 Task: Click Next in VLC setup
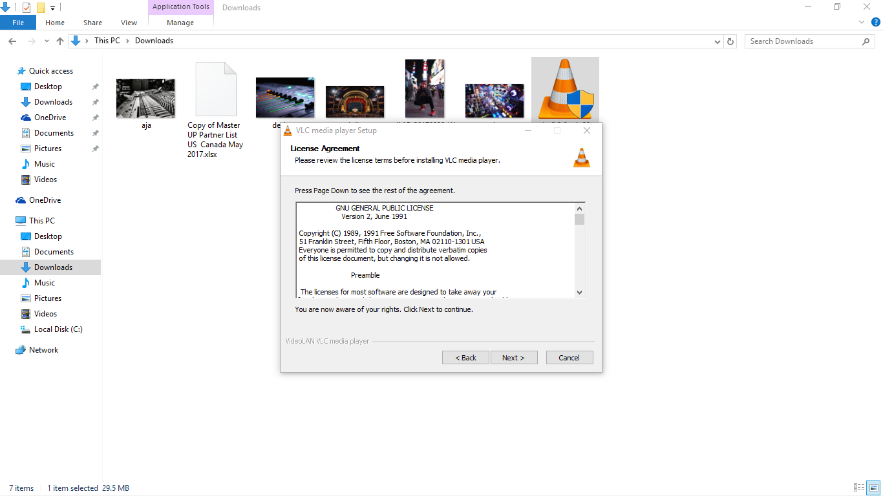(514, 358)
